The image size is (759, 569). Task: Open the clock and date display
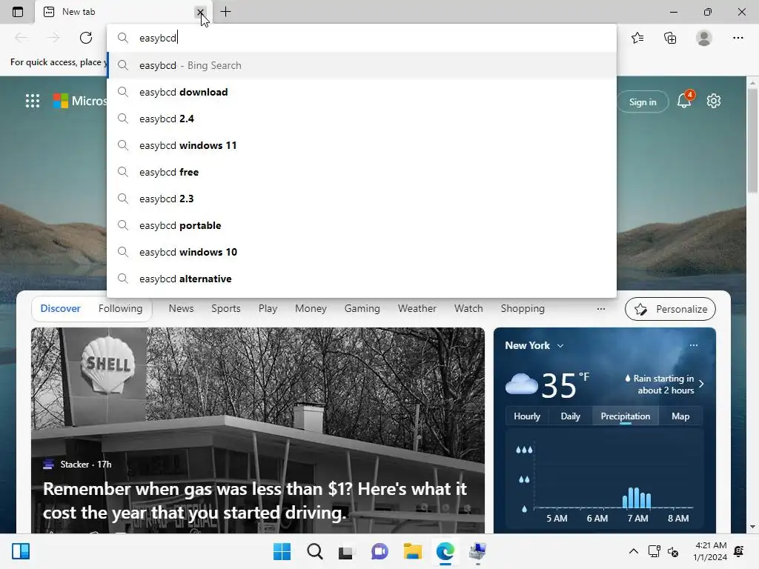709,551
